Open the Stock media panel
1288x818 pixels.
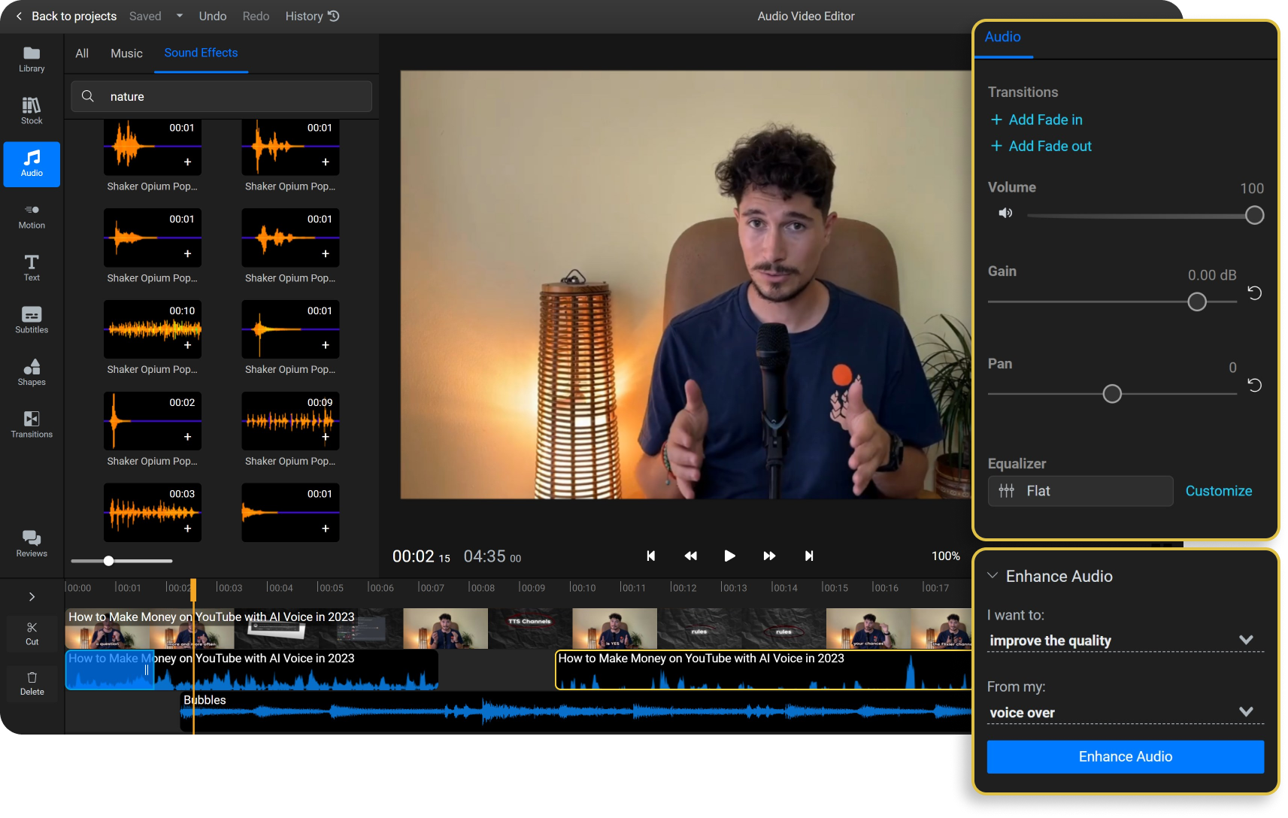pyautogui.click(x=31, y=110)
